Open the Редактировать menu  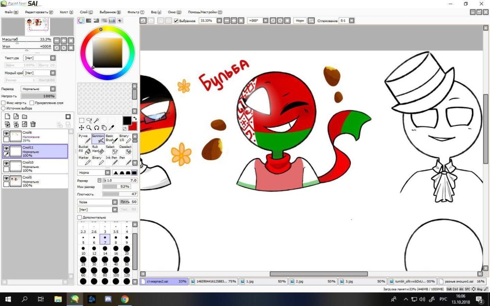[39, 12]
